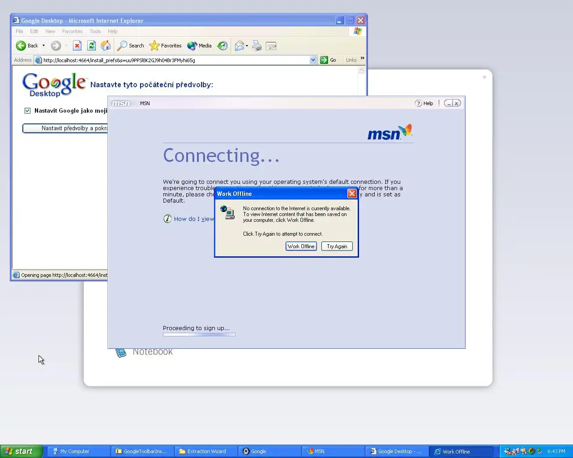Click the History icon in IE toolbar
This screenshot has height=458, width=573.
(x=222, y=46)
